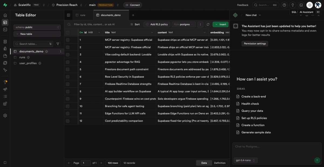Collapse the table list side panel

(x=69, y=15)
